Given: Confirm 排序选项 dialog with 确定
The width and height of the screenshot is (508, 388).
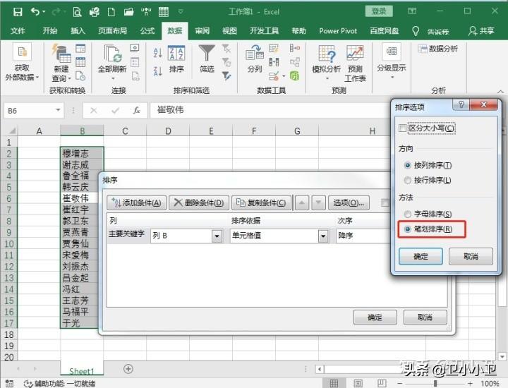Looking at the screenshot, I should 421,257.
